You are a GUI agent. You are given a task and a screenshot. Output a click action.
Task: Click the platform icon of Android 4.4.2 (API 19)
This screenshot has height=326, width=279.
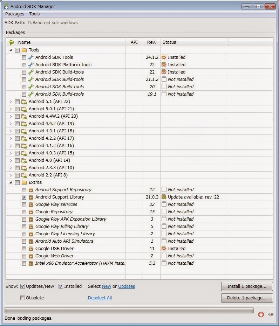coord(24,124)
